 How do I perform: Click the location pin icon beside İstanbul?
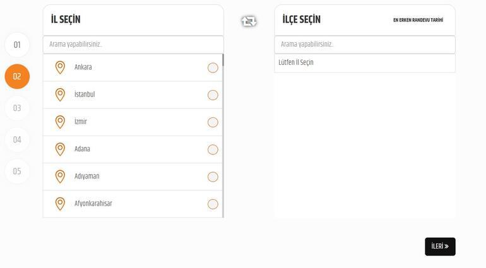(x=60, y=95)
